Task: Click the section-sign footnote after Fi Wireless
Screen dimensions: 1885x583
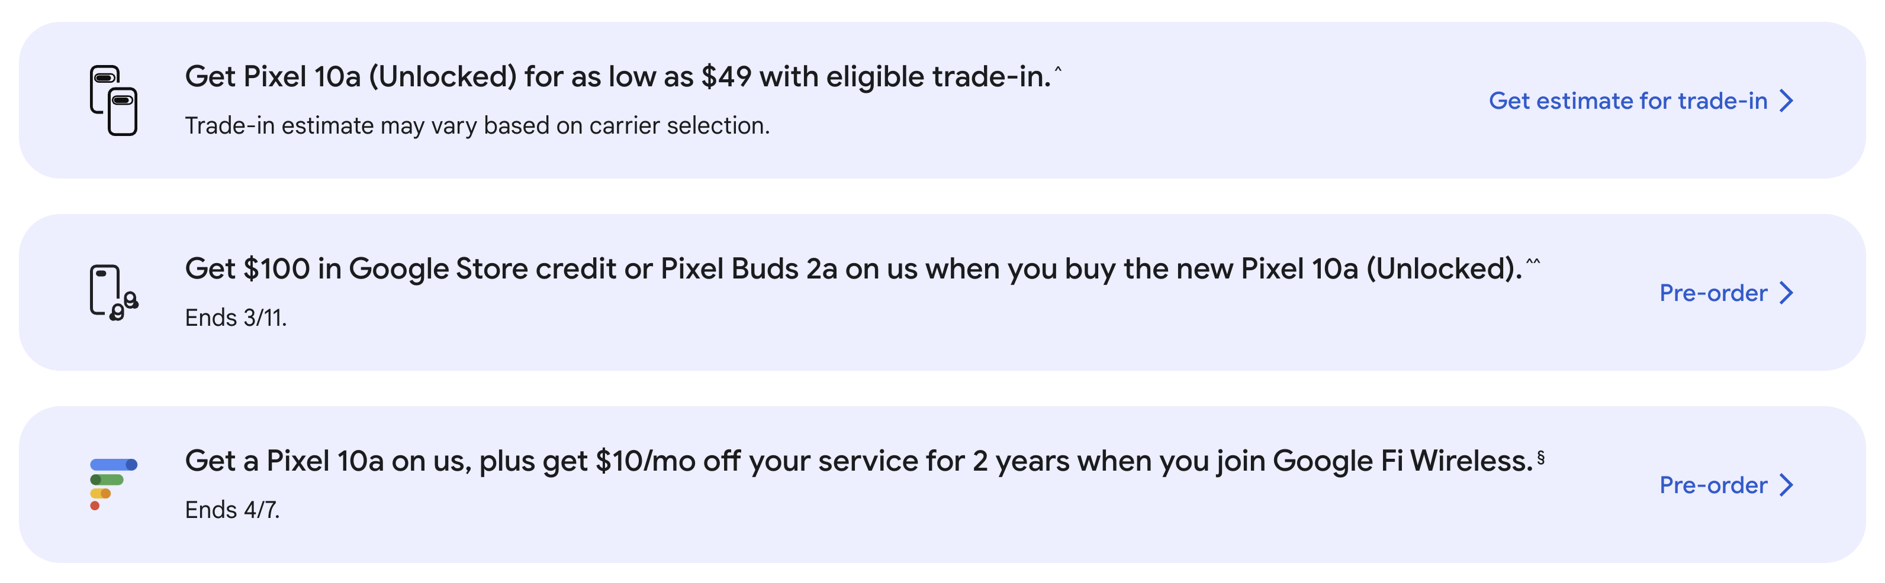Action: [x=1540, y=458]
